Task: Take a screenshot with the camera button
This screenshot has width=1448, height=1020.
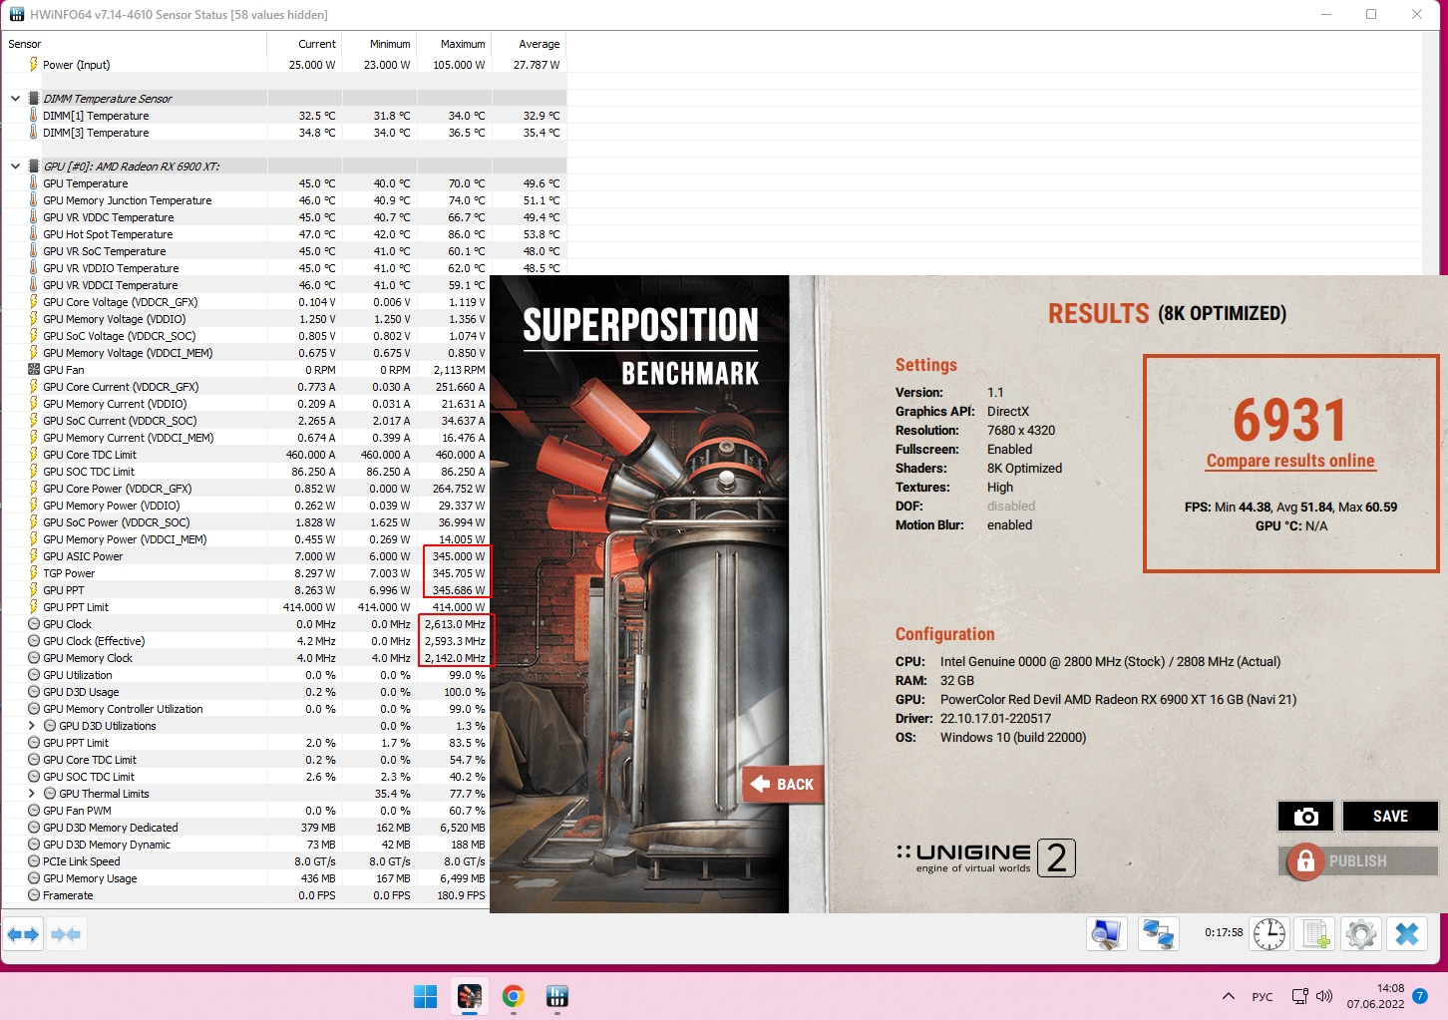Action: (1305, 817)
